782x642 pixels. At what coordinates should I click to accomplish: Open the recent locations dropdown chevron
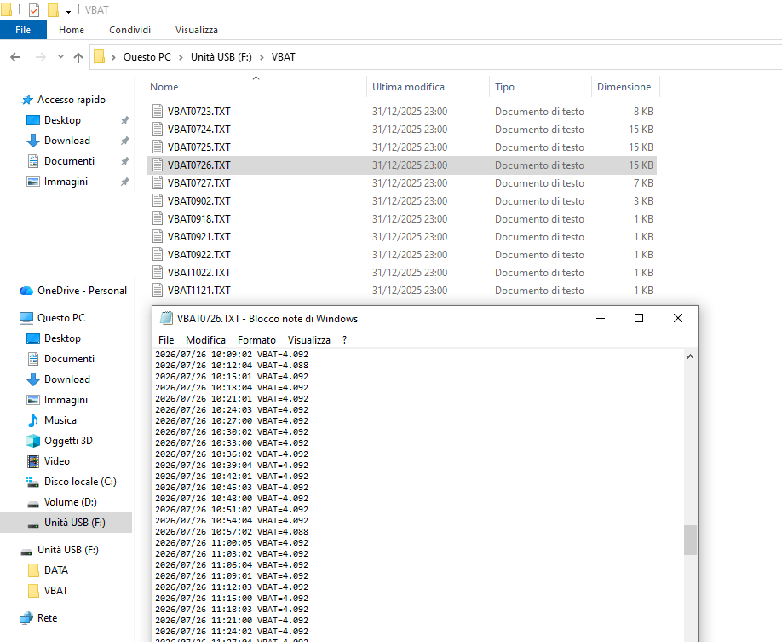(60, 57)
